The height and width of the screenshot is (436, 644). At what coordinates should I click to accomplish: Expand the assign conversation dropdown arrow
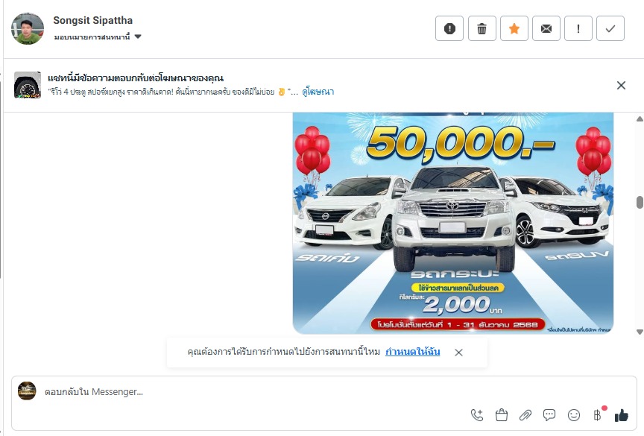tap(138, 37)
